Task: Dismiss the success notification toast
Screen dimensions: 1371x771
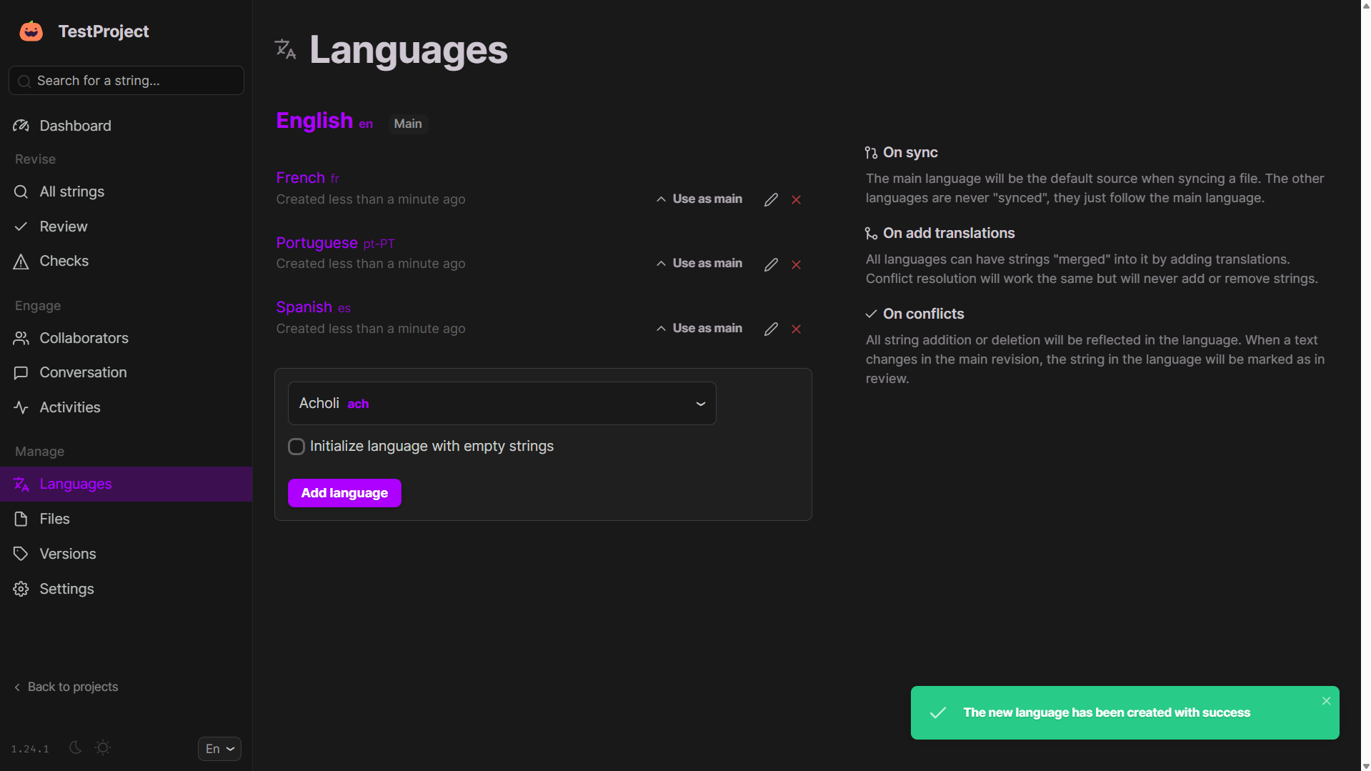Action: [x=1326, y=701]
